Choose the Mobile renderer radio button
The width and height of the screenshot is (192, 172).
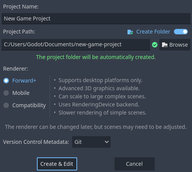coord(6,93)
